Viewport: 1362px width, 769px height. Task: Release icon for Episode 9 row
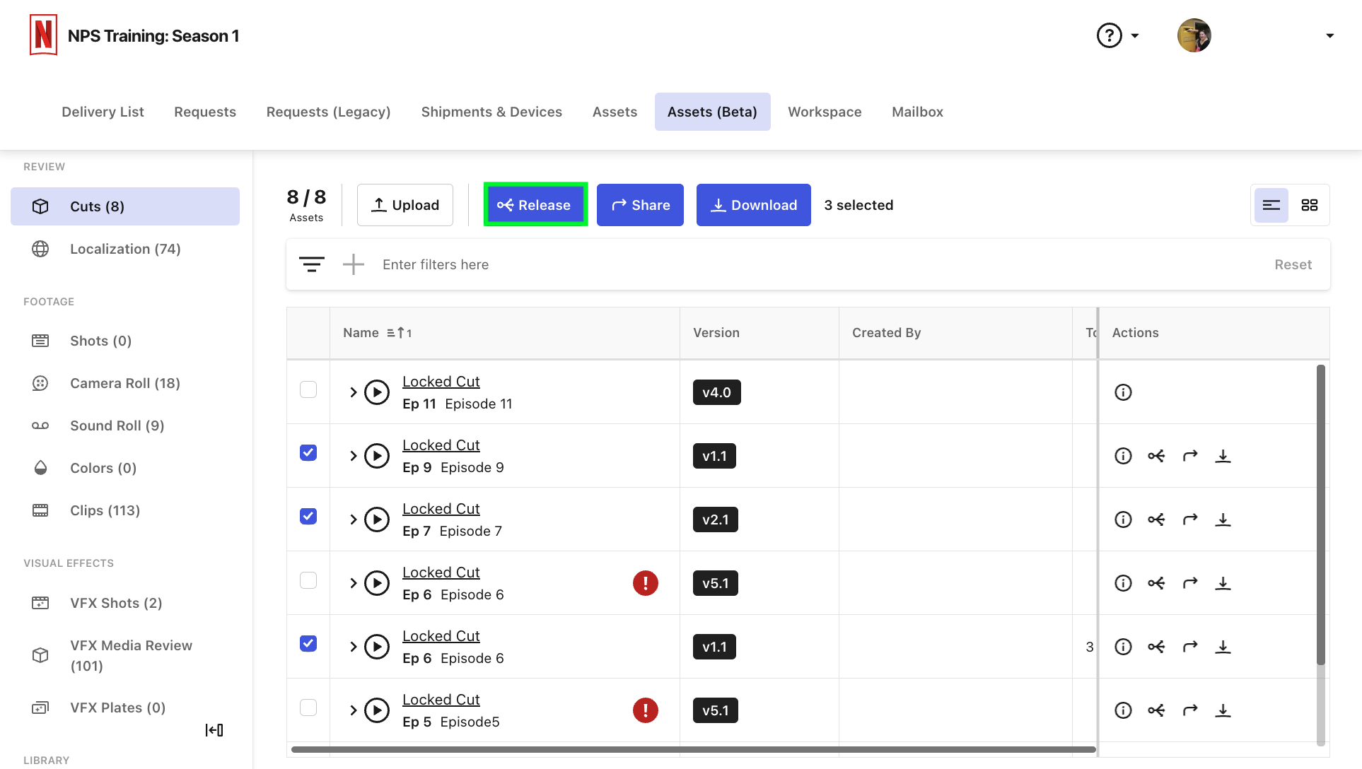point(1156,456)
